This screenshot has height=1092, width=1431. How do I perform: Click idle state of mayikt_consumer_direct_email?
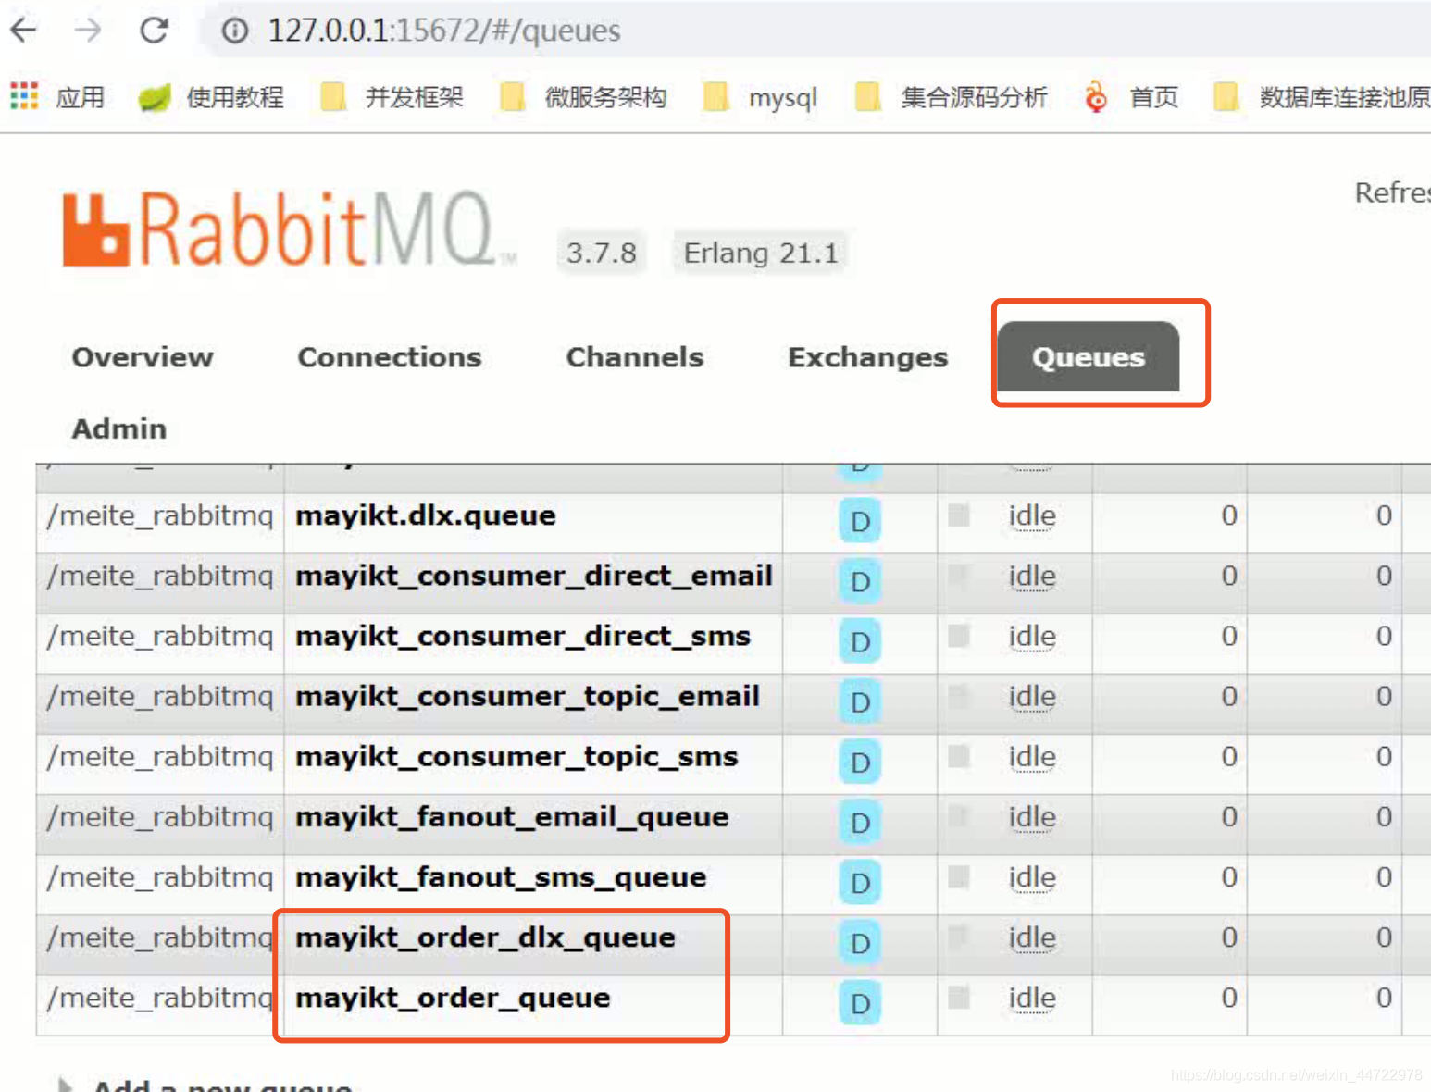point(1032,577)
